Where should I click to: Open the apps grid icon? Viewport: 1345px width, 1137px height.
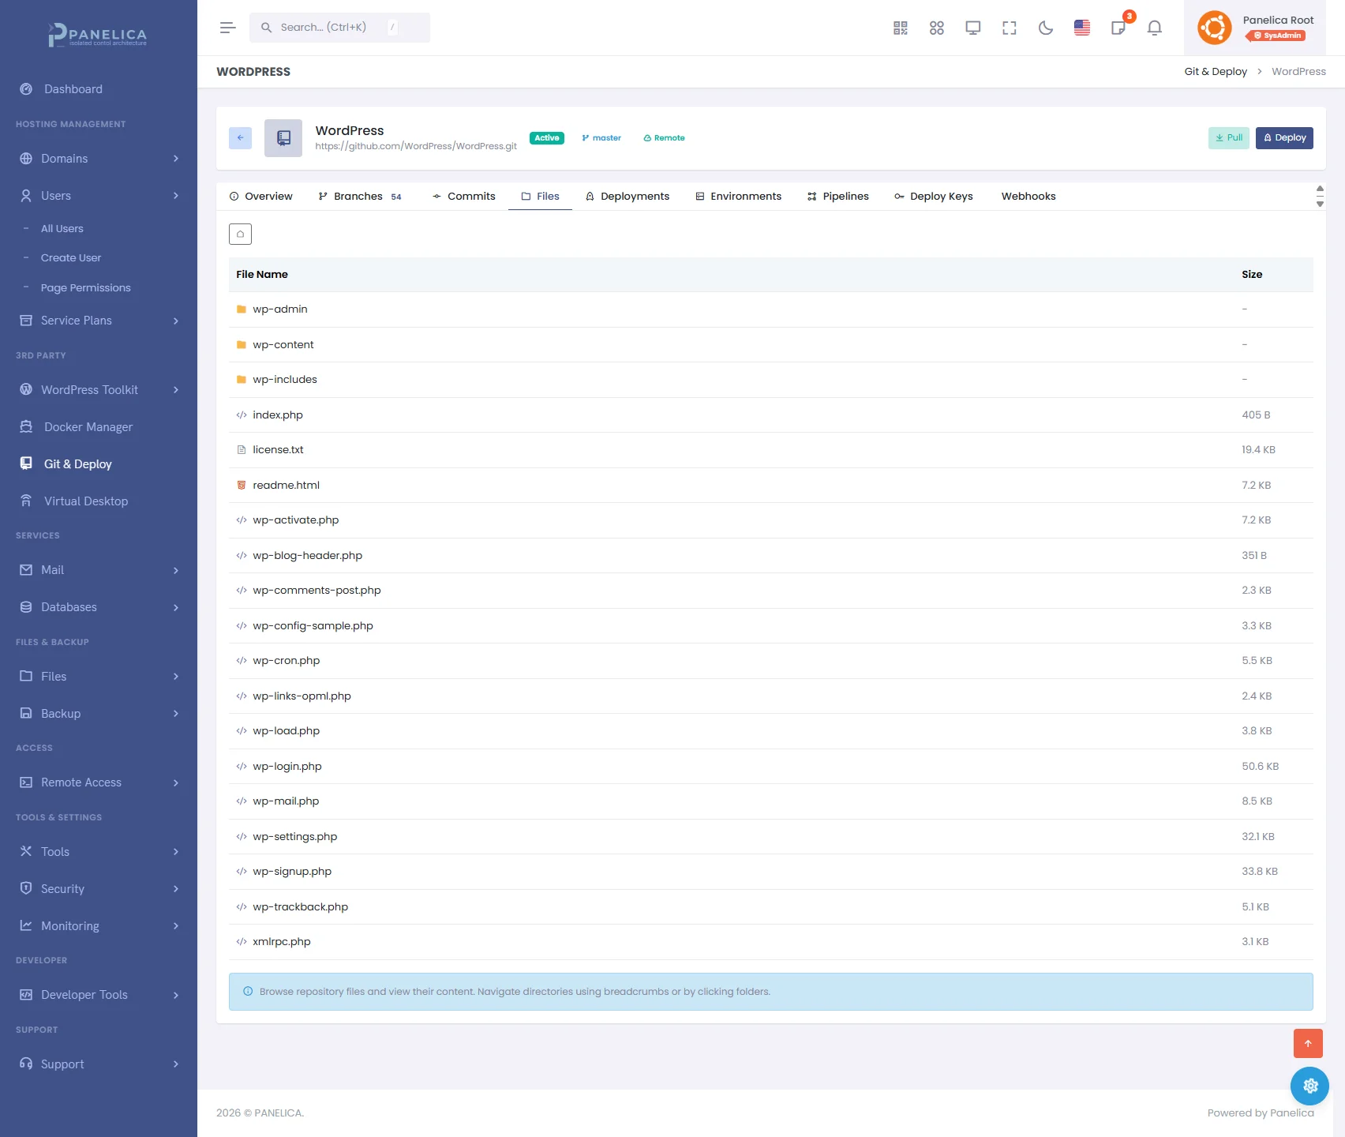click(x=936, y=28)
